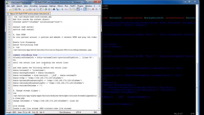Click the Open file toolbar icon
The width and height of the screenshot is (204, 115).
12,9
